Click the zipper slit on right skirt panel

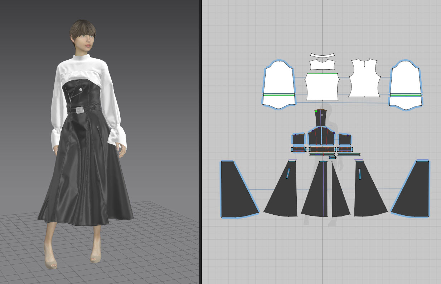tap(360, 174)
